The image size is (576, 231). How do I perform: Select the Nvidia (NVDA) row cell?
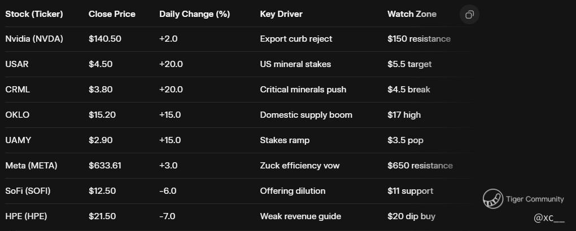click(34, 39)
